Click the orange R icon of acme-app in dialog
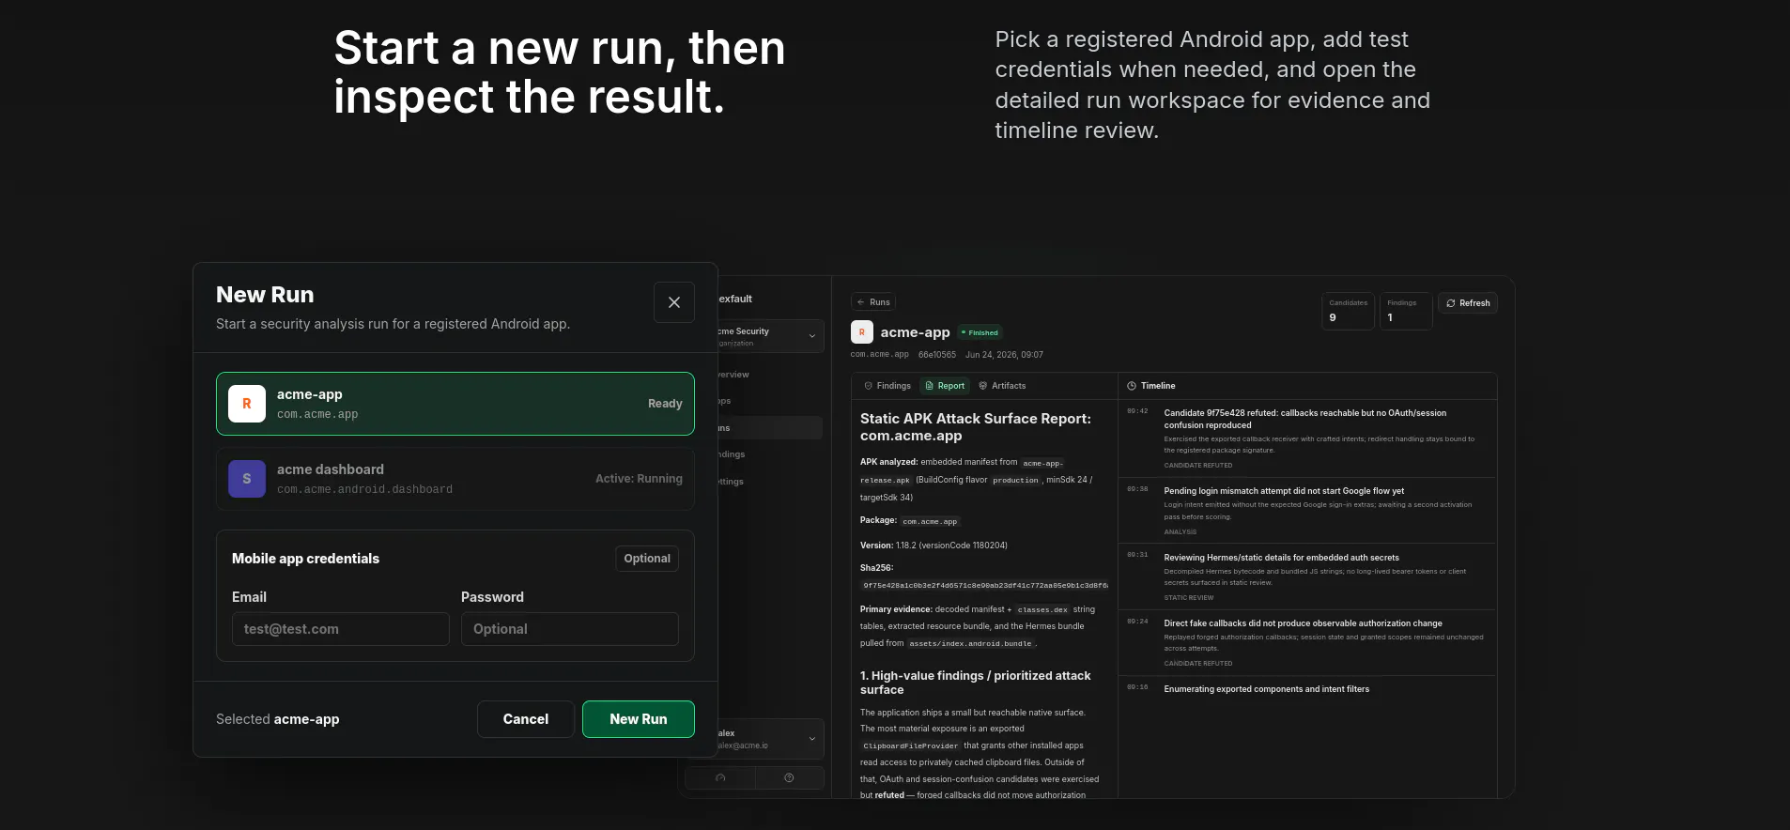Image resolution: width=1790 pixels, height=830 pixels. pos(247,404)
